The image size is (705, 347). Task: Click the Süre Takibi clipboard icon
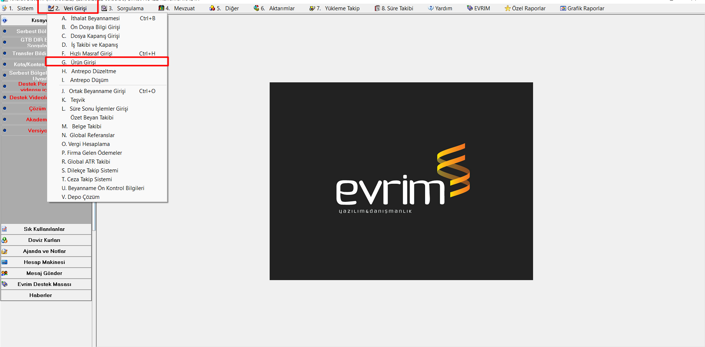(377, 8)
